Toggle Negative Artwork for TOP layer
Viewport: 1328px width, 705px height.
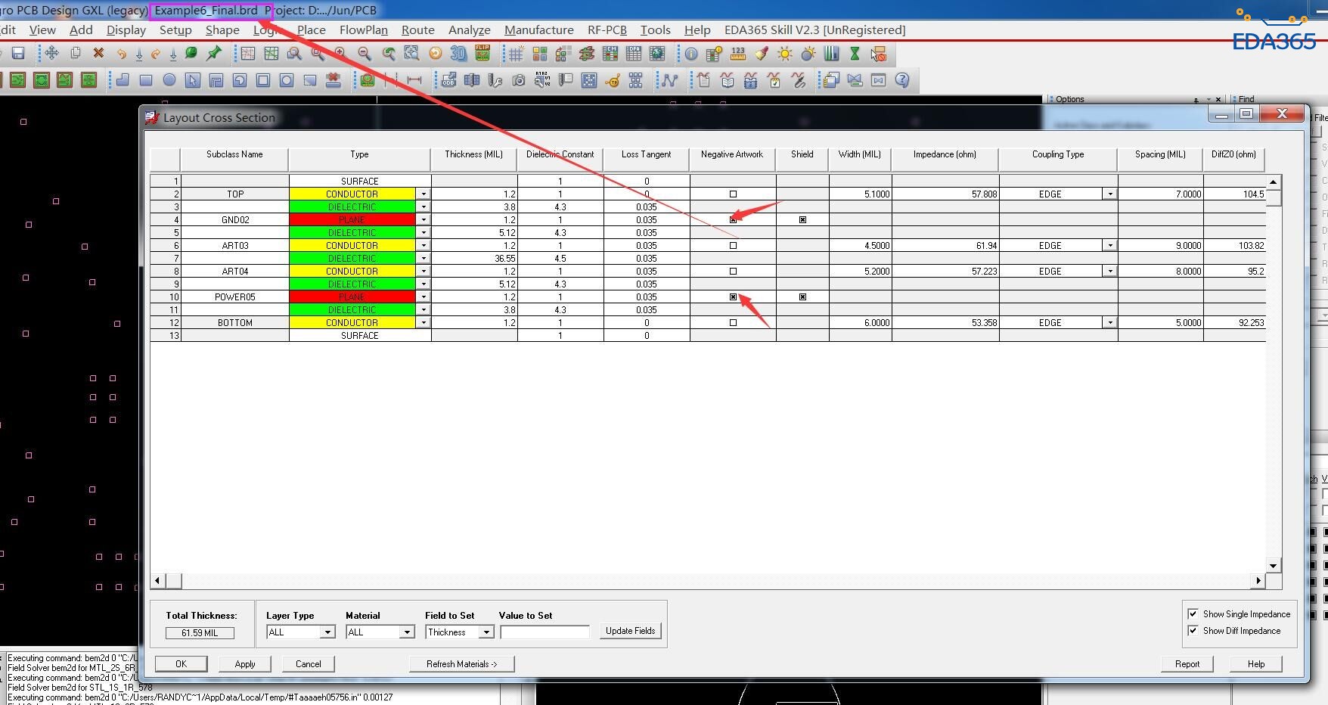733,194
